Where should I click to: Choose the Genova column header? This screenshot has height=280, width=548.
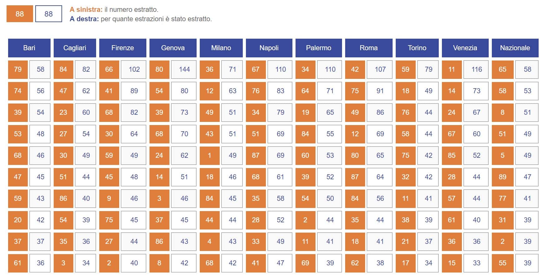coord(173,48)
